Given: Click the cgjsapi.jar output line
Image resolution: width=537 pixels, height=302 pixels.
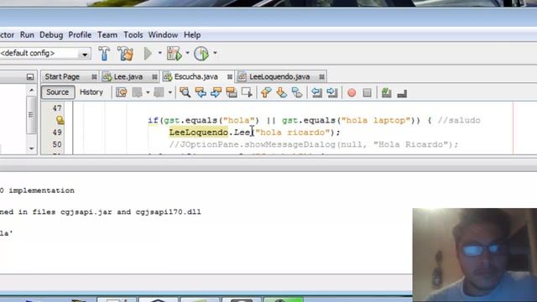Looking at the screenshot, I should coord(101,212).
